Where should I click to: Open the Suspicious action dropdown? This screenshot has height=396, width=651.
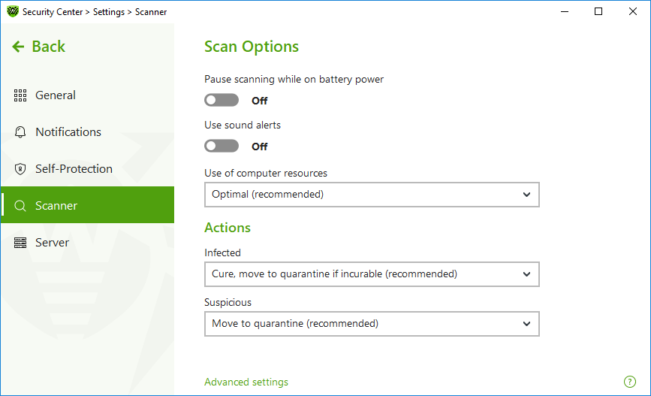372,324
